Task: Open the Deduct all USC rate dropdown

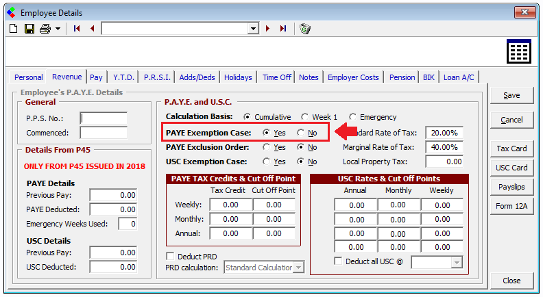Action: [457, 262]
